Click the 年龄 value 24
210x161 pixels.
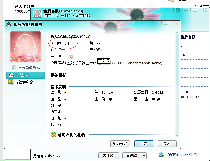(x=111, y=92)
